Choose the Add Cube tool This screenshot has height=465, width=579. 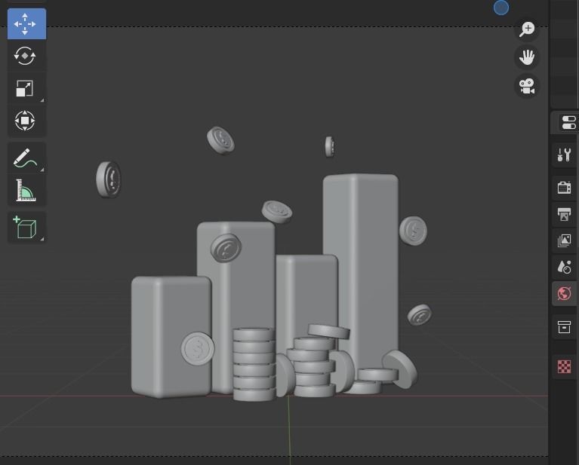point(26,227)
